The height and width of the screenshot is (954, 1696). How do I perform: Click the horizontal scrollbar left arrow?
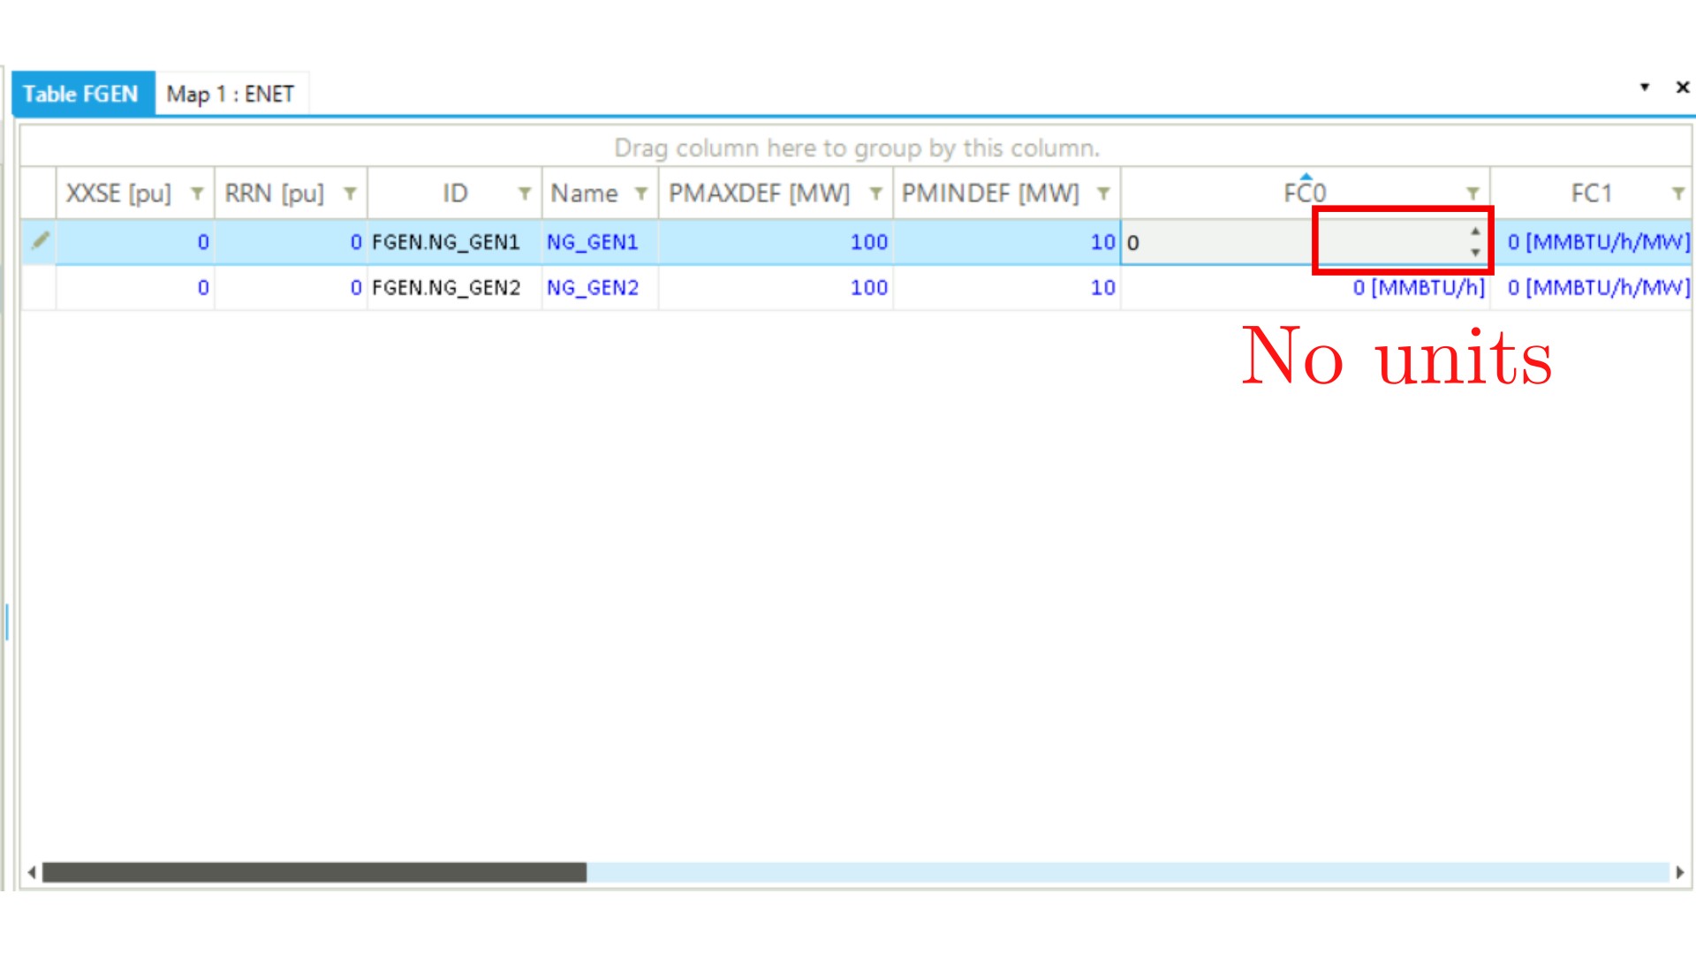(32, 873)
